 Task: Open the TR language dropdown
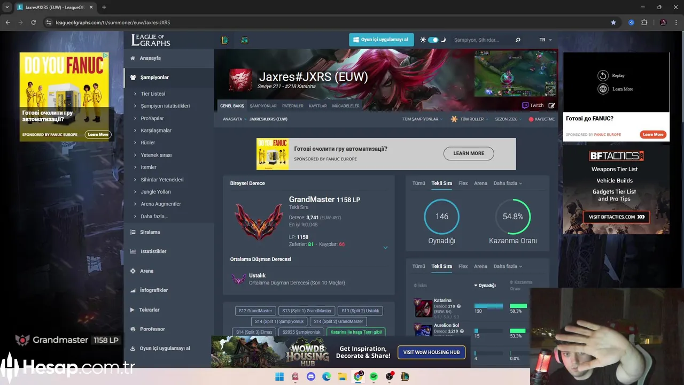pyautogui.click(x=546, y=40)
